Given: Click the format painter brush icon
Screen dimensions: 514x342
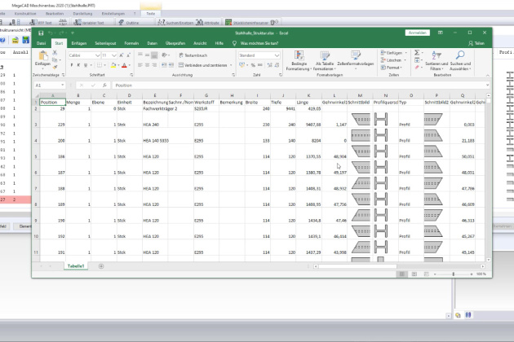Looking at the screenshot, I should pos(55,68).
